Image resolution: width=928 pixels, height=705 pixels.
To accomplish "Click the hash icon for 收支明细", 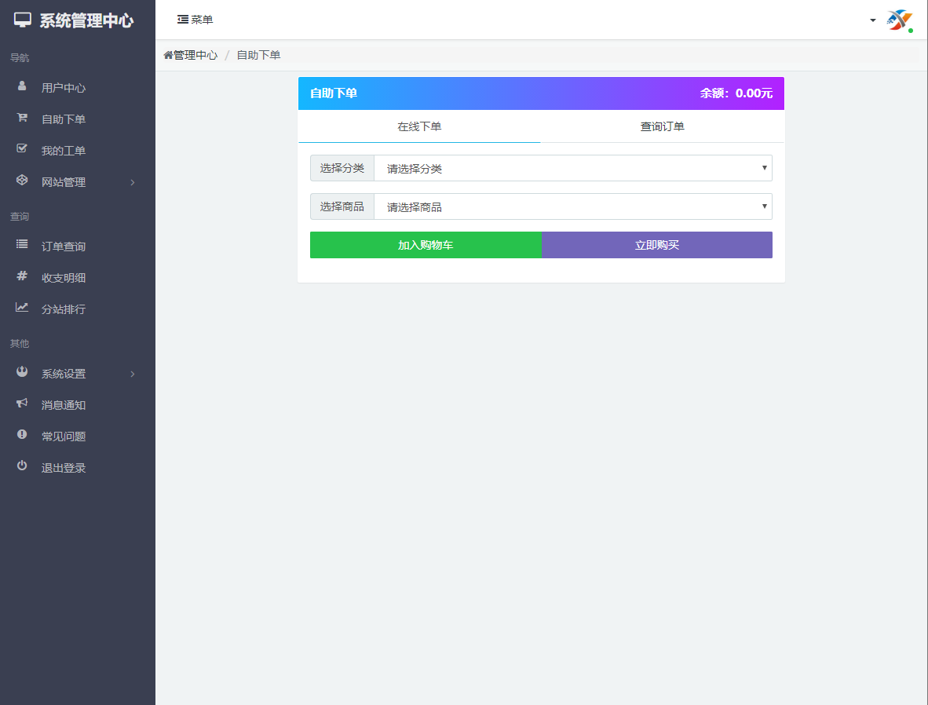I will [x=22, y=276].
